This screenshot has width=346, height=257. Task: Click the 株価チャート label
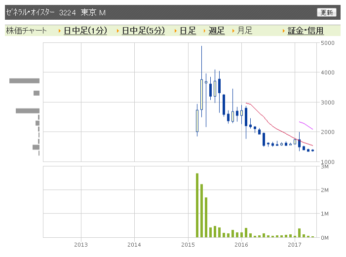27,31
